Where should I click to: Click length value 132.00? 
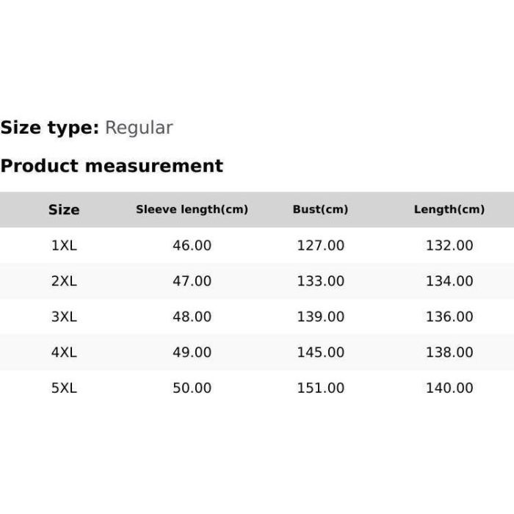[x=449, y=245]
